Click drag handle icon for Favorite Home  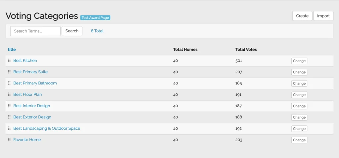[9, 140]
